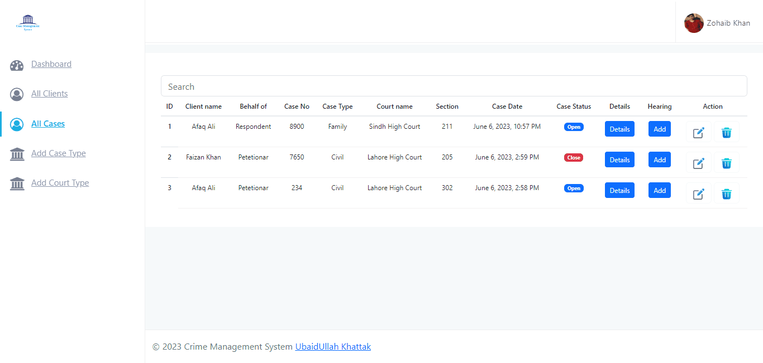The image size is (763, 363).
Task: Delete Faizan Khan's case using trash icon
Action: pos(726,163)
